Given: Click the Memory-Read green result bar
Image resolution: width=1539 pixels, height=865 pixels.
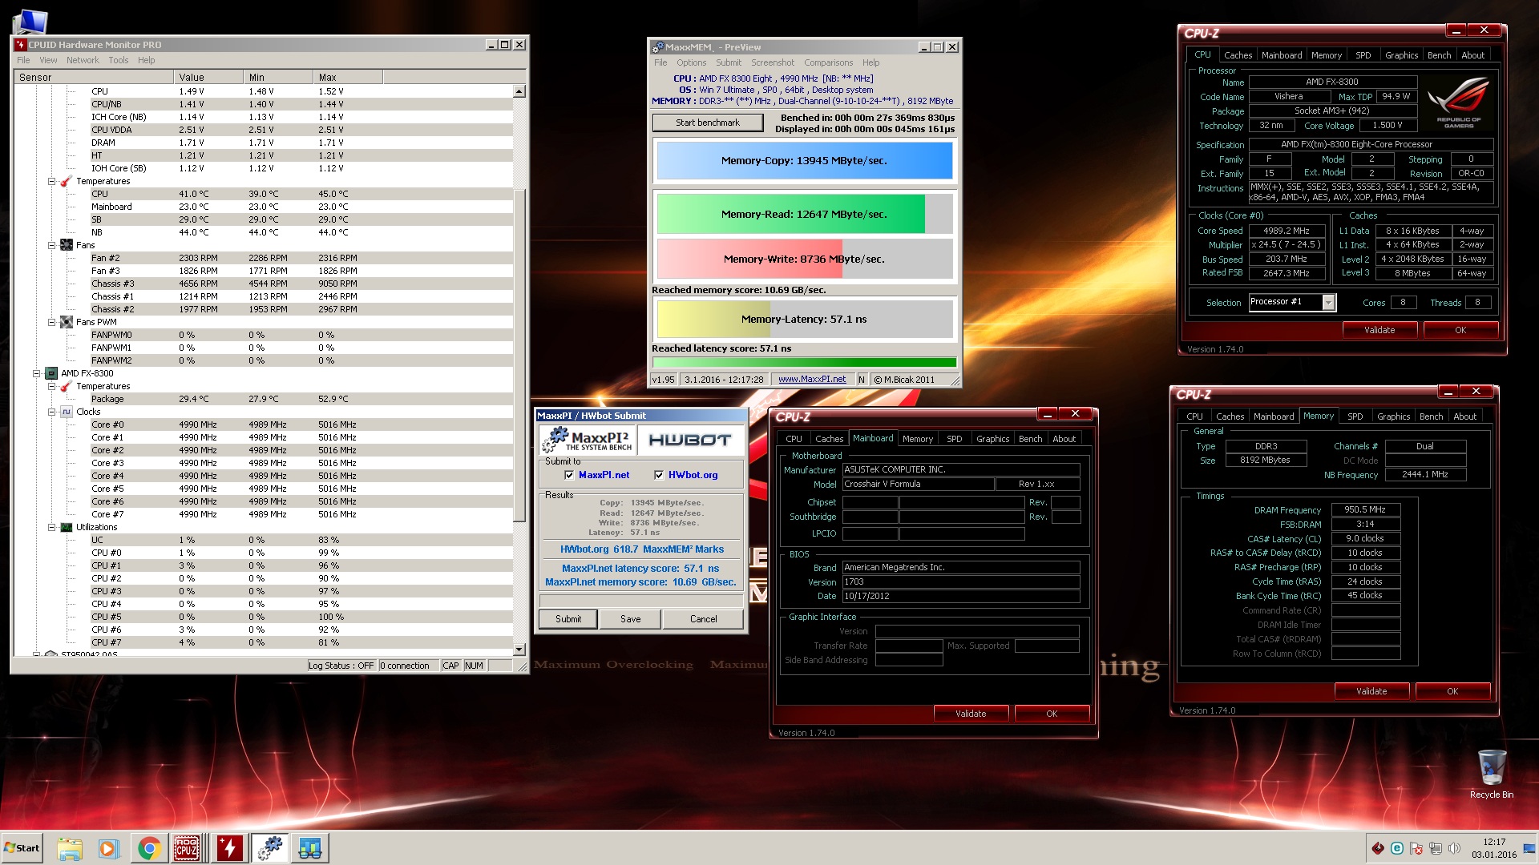Looking at the screenshot, I should [790, 214].
